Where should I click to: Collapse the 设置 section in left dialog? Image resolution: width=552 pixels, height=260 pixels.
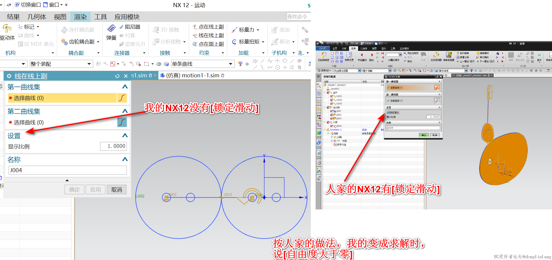point(125,135)
